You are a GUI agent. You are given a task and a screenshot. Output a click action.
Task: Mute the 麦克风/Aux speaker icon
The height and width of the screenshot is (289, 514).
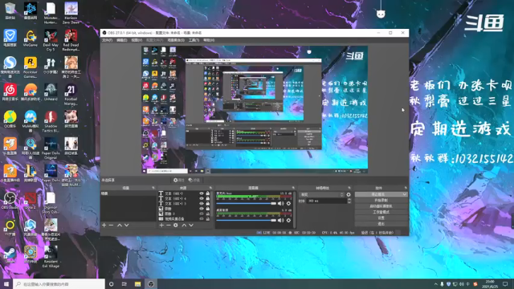click(x=281, y=203)
